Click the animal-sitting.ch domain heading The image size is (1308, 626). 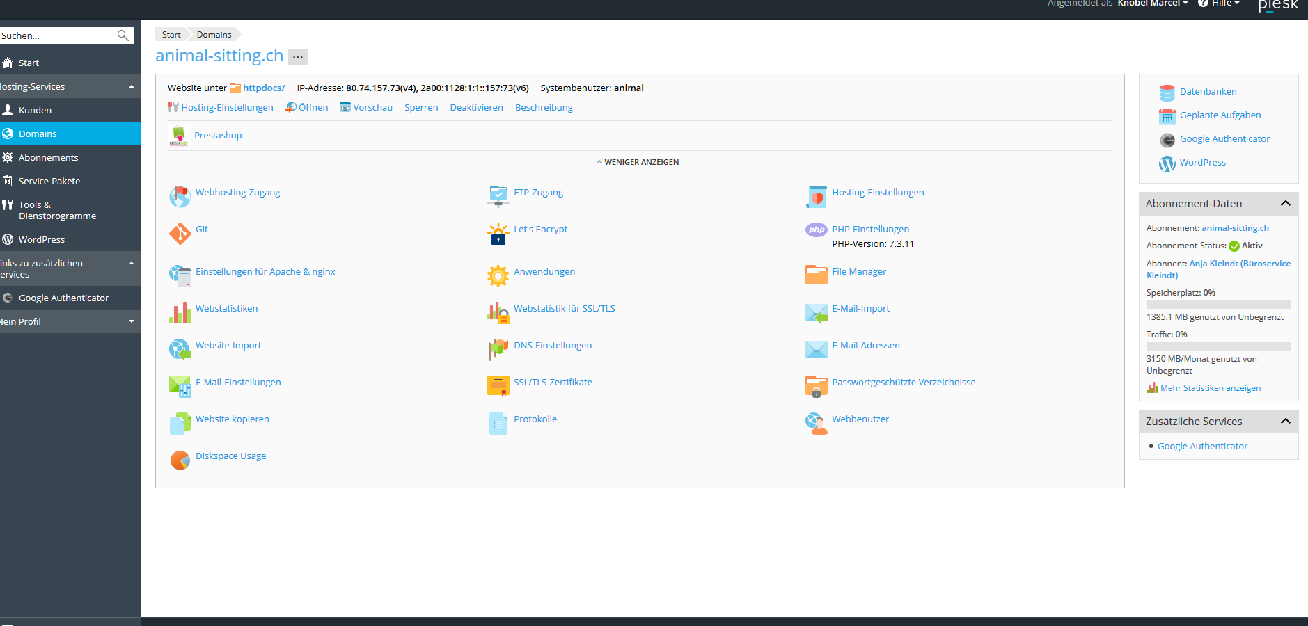point(219,56)
